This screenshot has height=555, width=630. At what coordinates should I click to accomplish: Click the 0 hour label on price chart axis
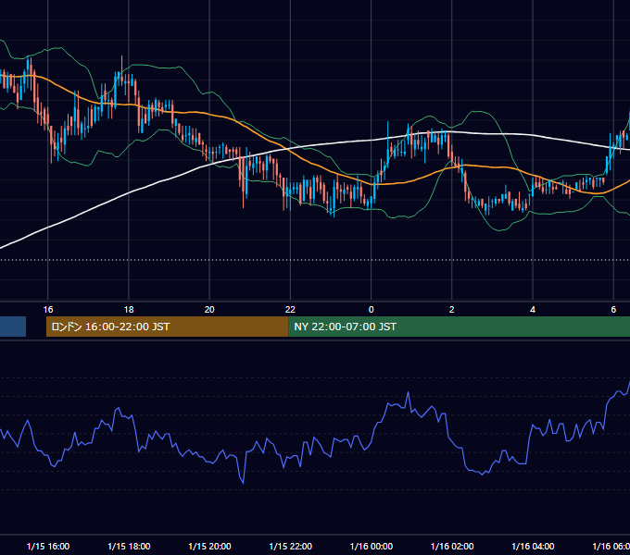(x=371, y=310)
